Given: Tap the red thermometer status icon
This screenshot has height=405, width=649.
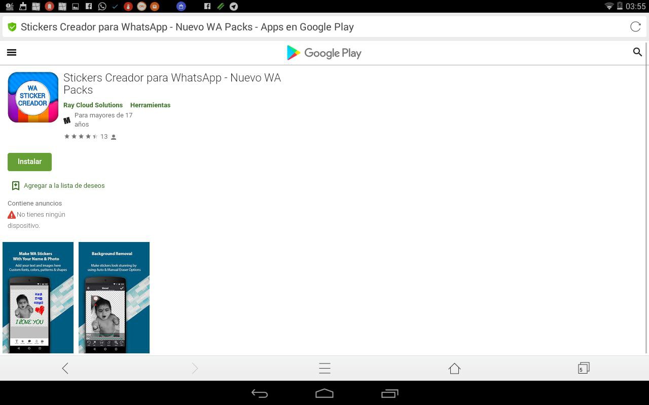Looking at the screenshot, I should point(128,7).
